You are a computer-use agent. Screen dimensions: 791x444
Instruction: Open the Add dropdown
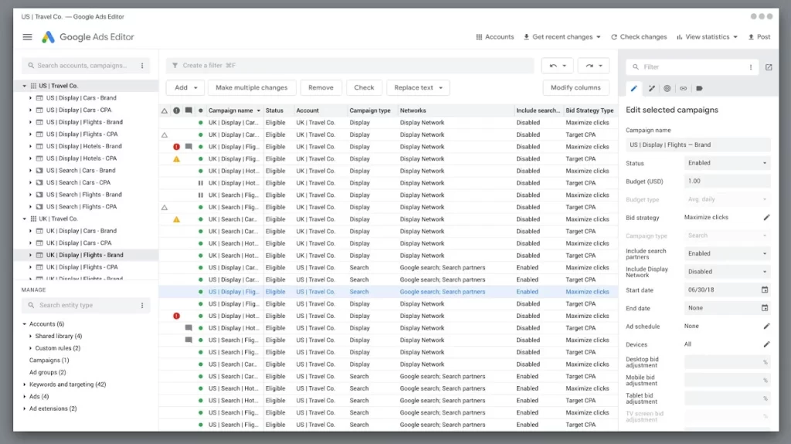point(185,88)
